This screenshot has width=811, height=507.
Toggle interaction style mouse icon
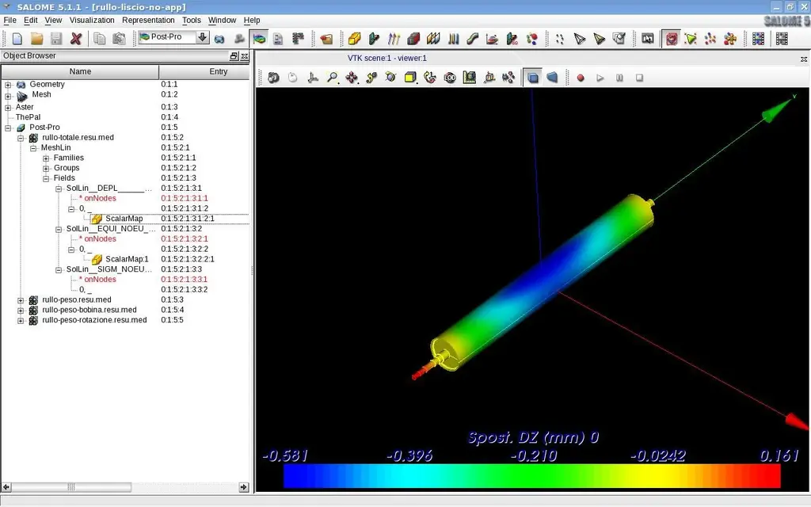[293, 78]
